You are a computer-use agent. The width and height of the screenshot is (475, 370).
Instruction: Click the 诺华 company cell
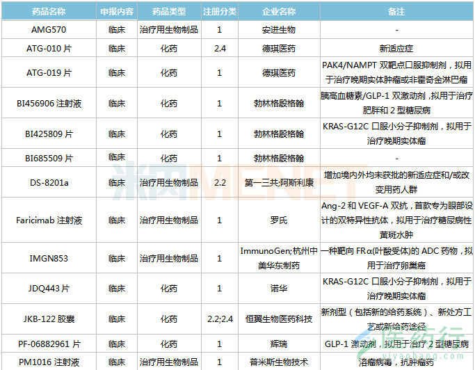coord(279,288)
